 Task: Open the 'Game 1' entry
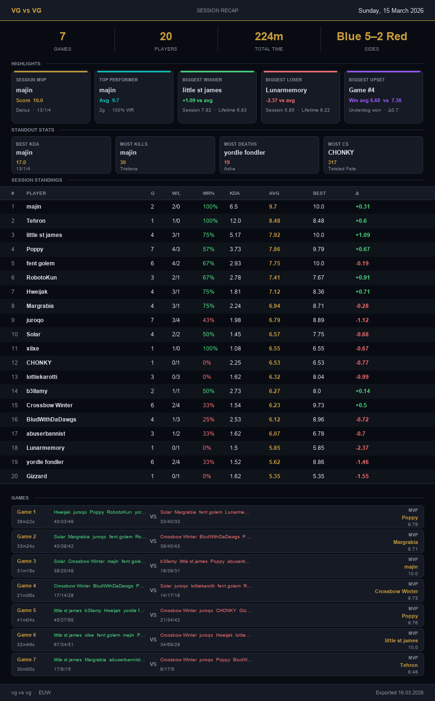pos(217,517)
